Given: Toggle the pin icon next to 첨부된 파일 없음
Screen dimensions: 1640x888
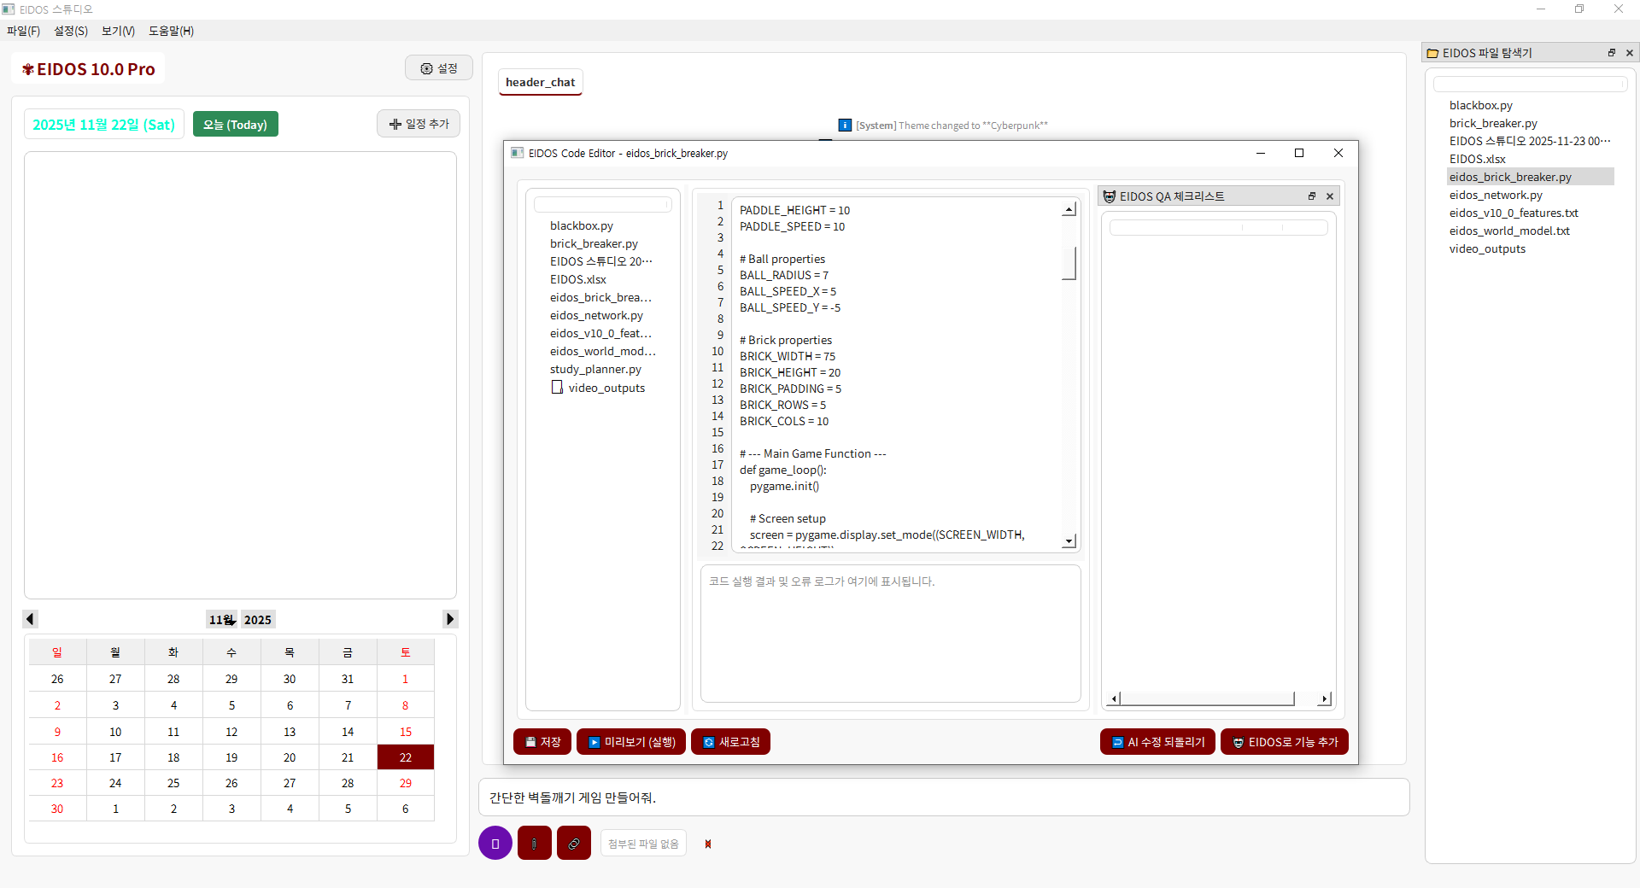Looking at the screenshot, I should coord(707,844).
